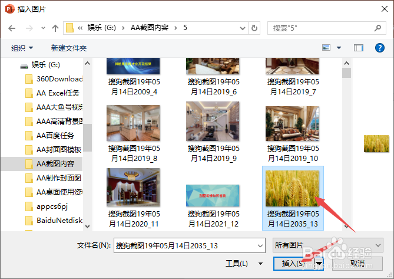Click the Forward navigation arrow
394x279 pixels.
click(x=29, y=28)
